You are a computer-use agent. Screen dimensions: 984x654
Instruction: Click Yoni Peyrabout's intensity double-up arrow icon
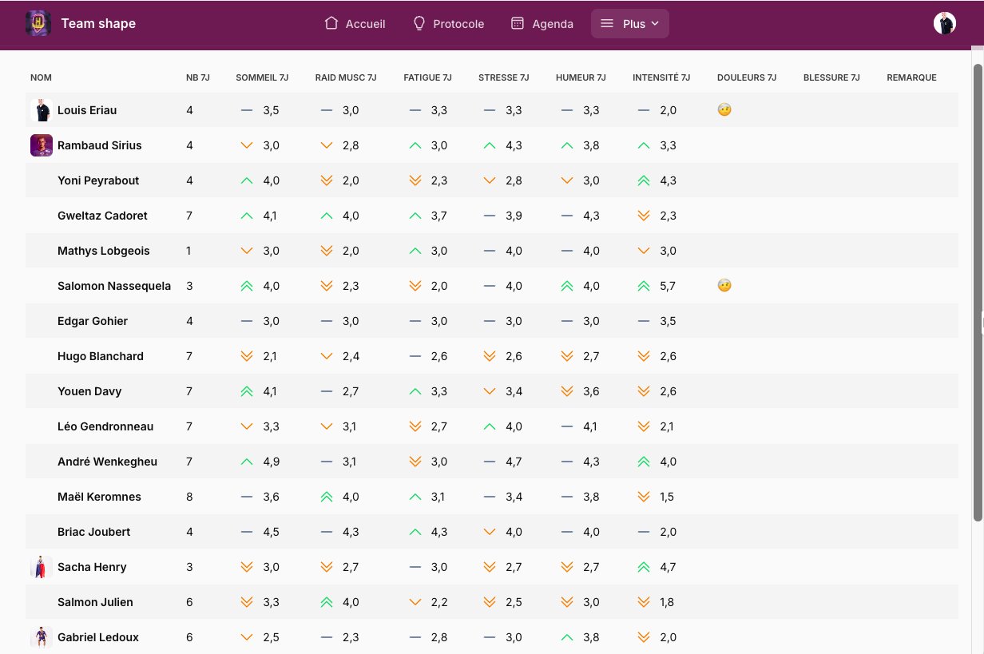(644, 180)
